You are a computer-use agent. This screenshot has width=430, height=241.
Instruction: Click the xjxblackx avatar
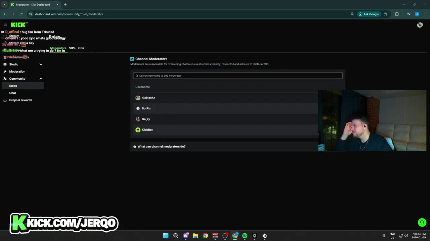click(138, 98)
